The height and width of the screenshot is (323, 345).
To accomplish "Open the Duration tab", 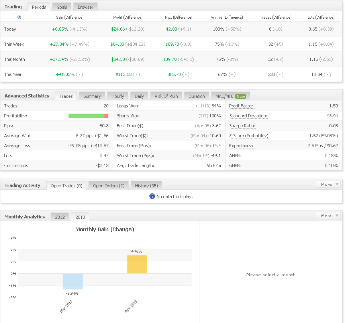I will pos(196,96).
